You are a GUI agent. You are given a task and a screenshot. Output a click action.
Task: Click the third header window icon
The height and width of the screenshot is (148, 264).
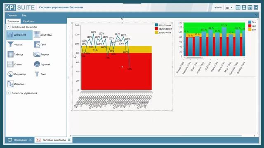point(250,7)
